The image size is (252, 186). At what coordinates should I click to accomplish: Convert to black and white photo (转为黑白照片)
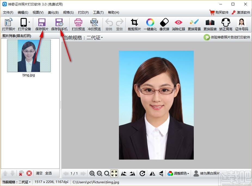point(207,173)
